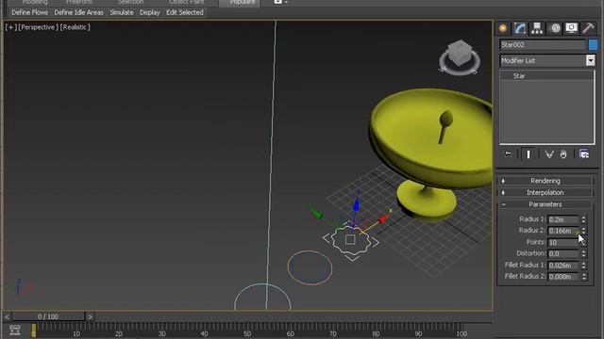Image resolution: width=604 pixels, height=339 pixels.
Task: Open the Utilities hammer panel tab
Action: pyautogui.click(x=588, y=28)
